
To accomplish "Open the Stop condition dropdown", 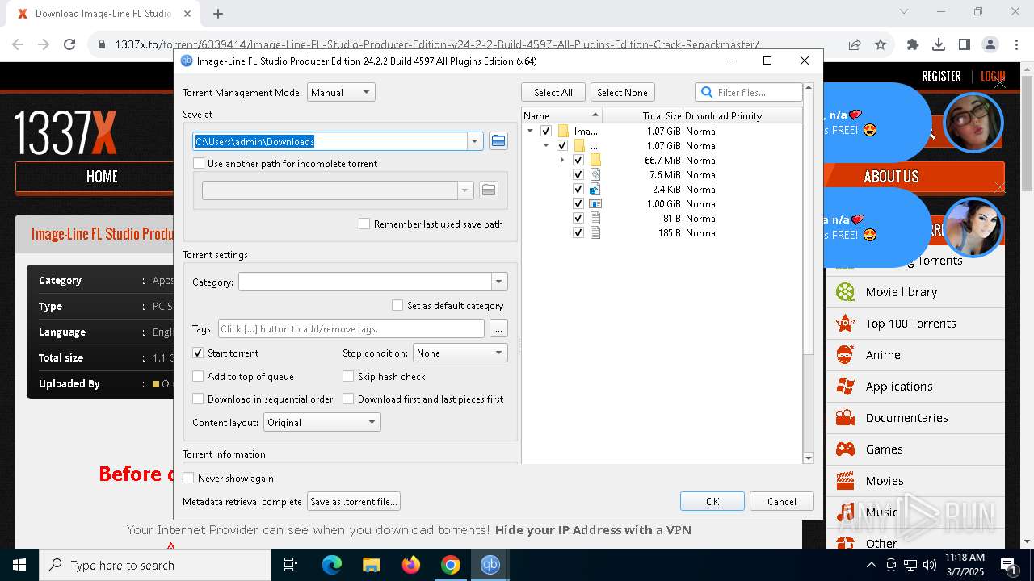I will tap(460, 353).
